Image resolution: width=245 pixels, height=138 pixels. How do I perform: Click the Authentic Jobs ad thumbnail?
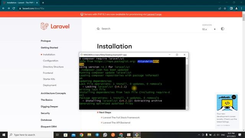coord(227,102)
